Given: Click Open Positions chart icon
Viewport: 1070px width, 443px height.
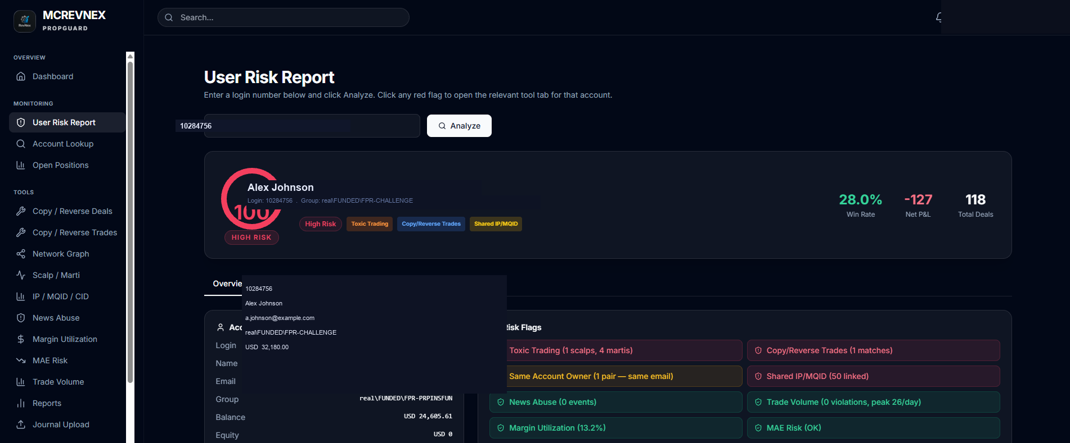Looking at the screenshot, I should (21, 165).
